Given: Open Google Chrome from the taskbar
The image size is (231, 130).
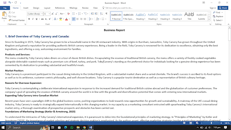Looking at the screenshot, I should point(84,127).
